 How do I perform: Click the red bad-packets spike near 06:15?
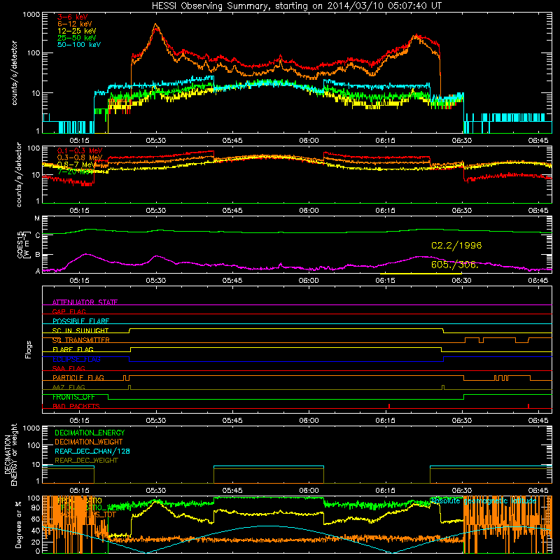[389, 406]
